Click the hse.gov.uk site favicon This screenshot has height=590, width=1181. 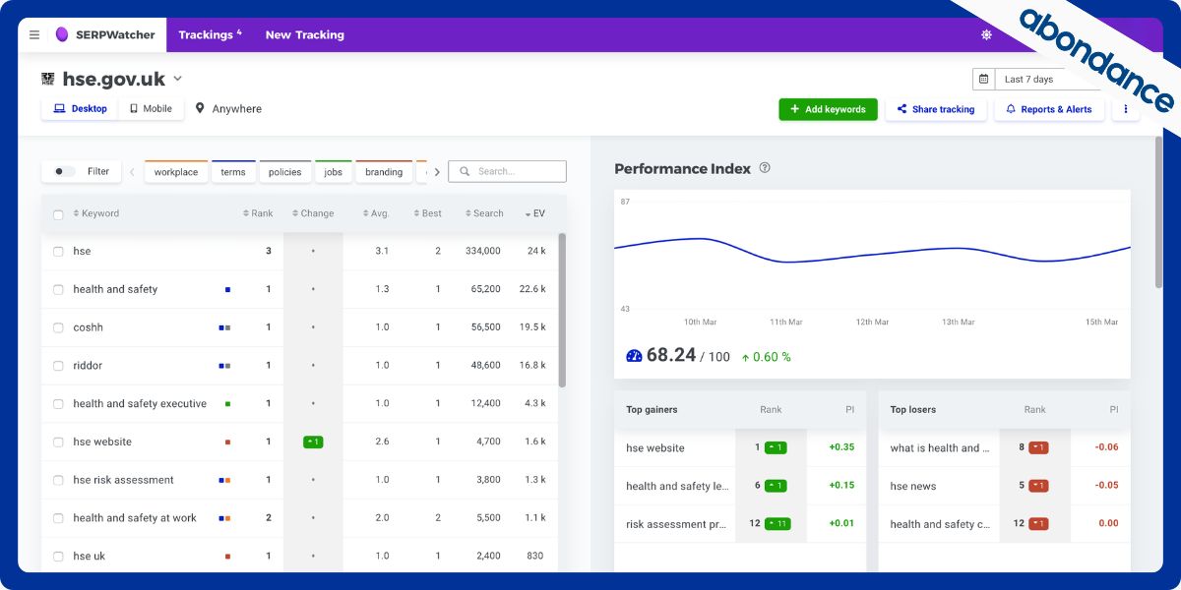tap(48, 79)
